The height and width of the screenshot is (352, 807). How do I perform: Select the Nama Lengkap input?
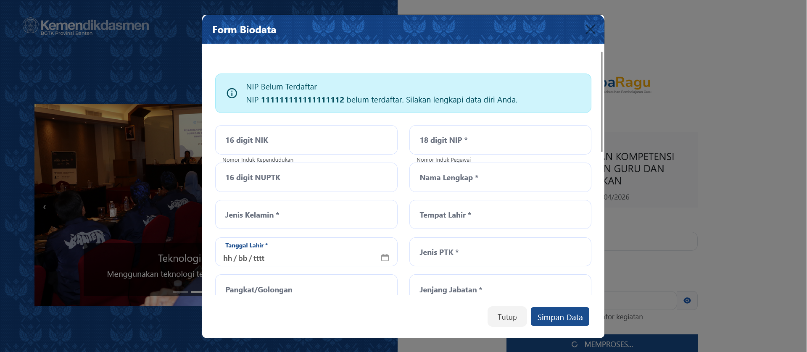pos(500,177)
